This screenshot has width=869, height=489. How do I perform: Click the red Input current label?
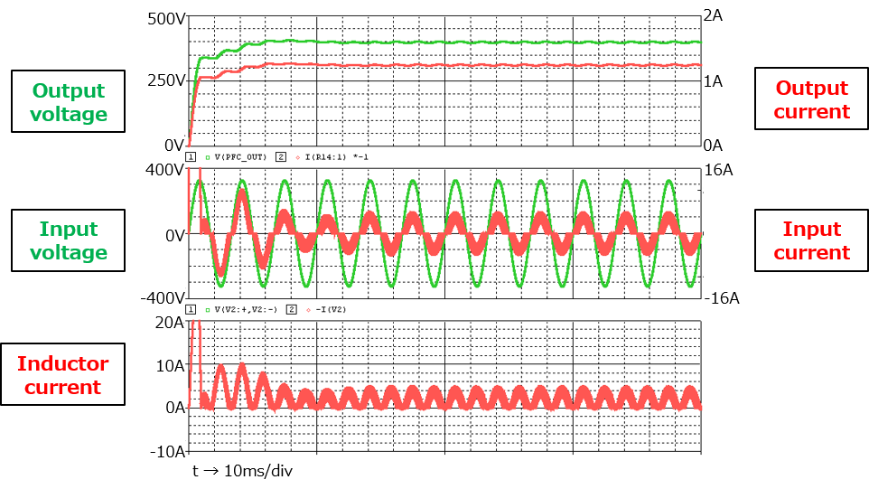tap(811, 240)
